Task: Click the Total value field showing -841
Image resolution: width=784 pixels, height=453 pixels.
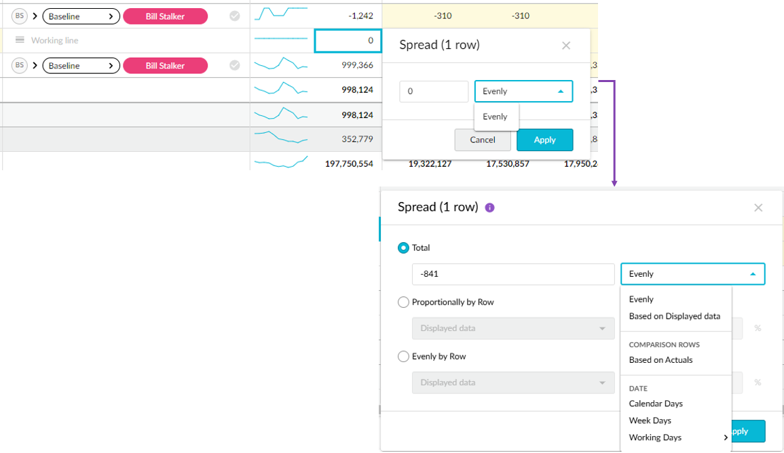Action: point(512,274)
